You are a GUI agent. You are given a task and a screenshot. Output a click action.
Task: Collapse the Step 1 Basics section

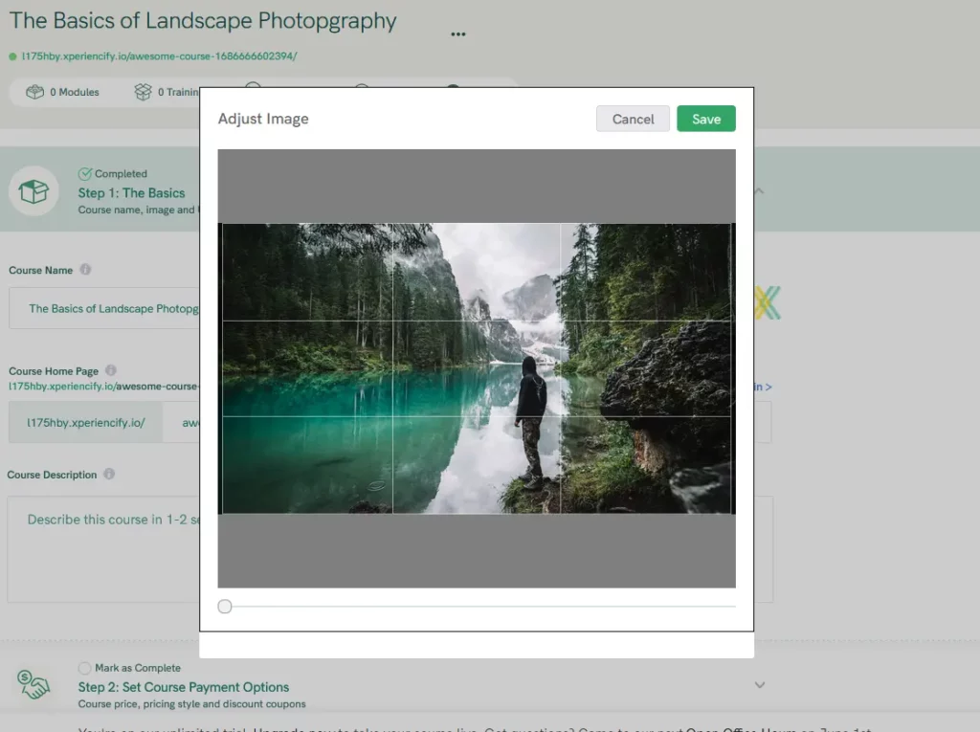click(x=759, y=191)
